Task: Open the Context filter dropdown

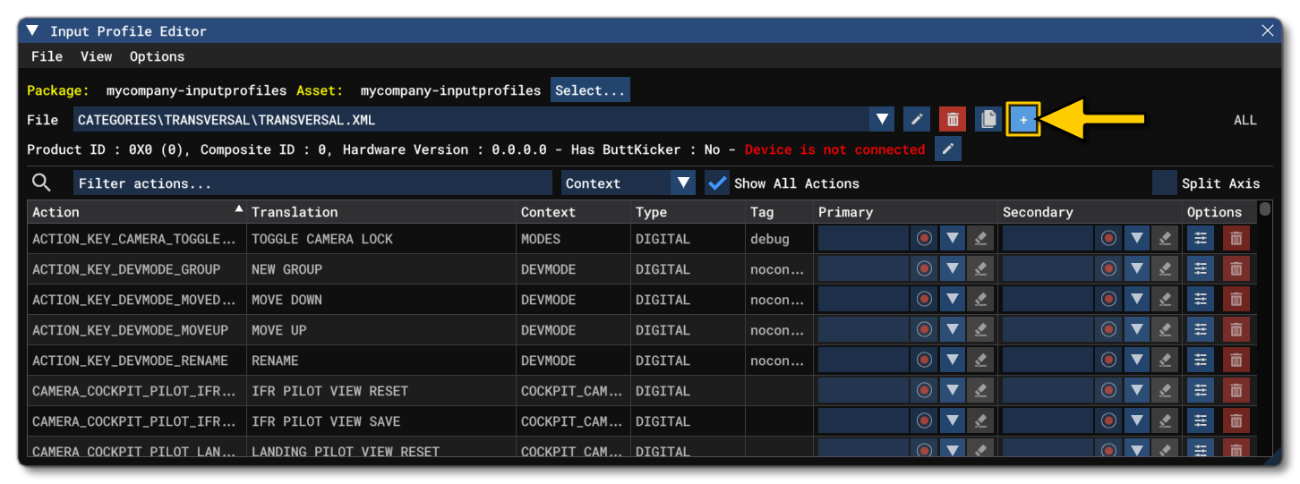Action: pos(629,183)
